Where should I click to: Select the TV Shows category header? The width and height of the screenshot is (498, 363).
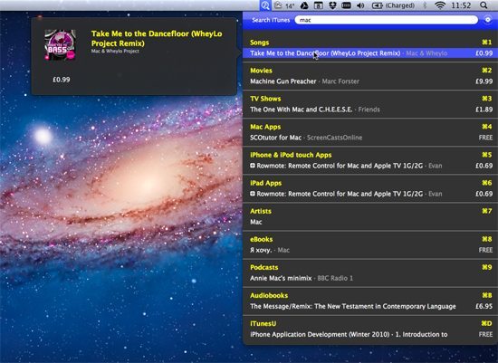265,99
